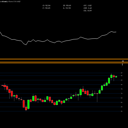The width and height of the screenshot is (128, 128).
Task: Click the 69 price axis label
Action: point(122,98)
